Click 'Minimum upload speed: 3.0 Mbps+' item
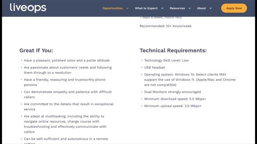Screen dimensions: 257x144 pos(173,106)
